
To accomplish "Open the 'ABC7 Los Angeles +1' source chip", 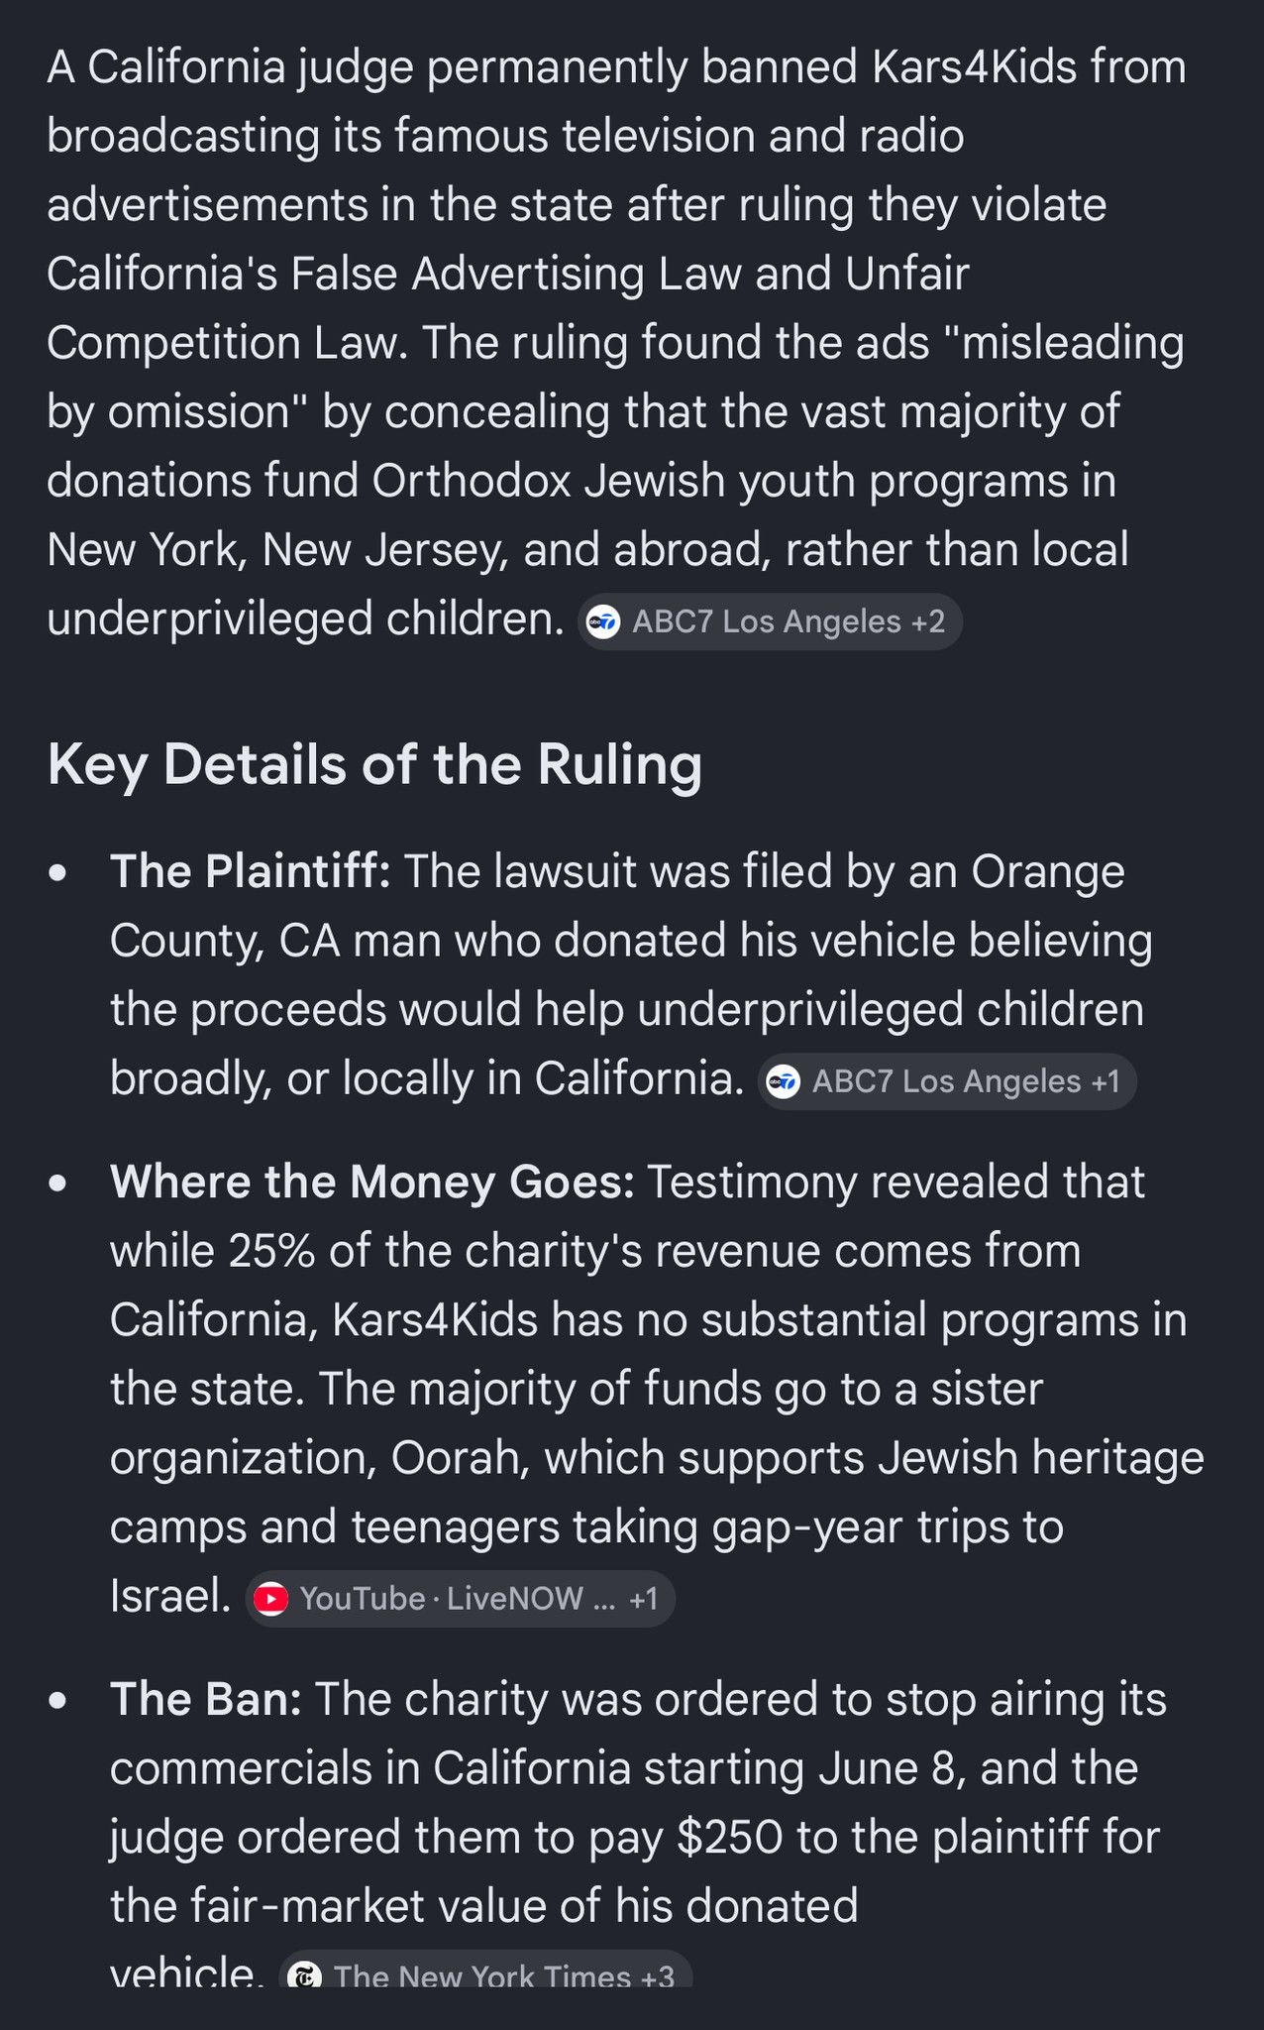I will point(947,1081).
